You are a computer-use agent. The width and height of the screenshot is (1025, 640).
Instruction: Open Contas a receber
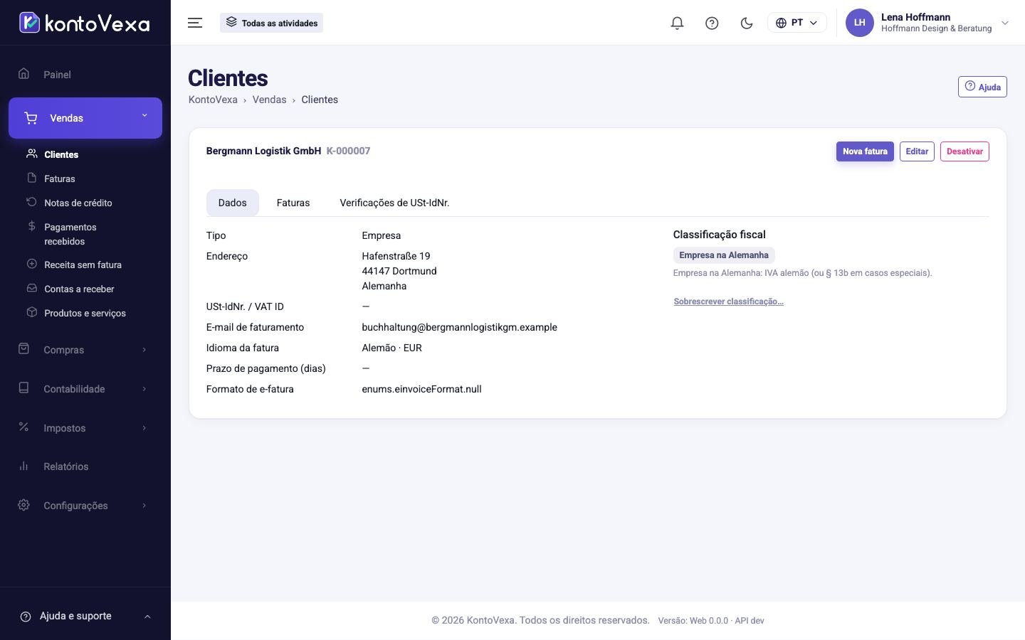(79, 289)
